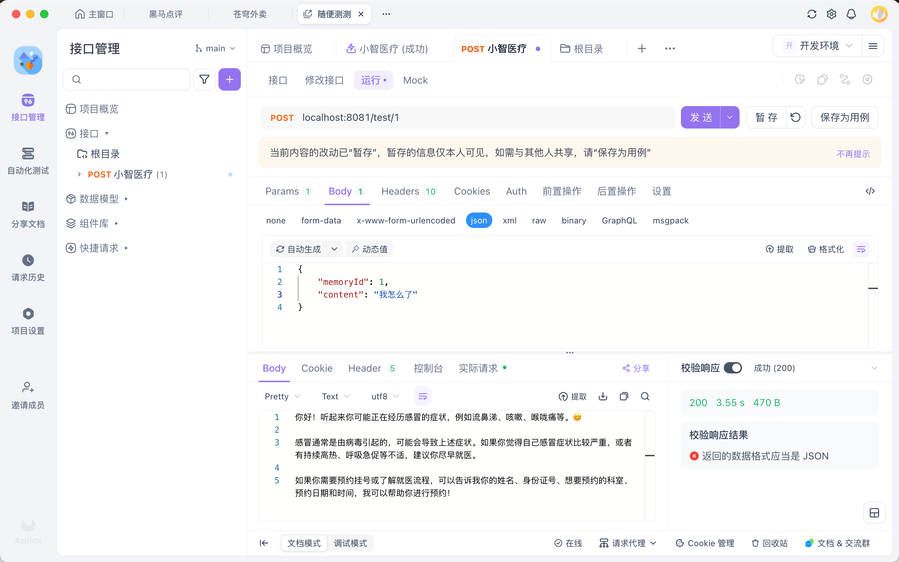
Task: Download the response body
Action: coord(603,396)
